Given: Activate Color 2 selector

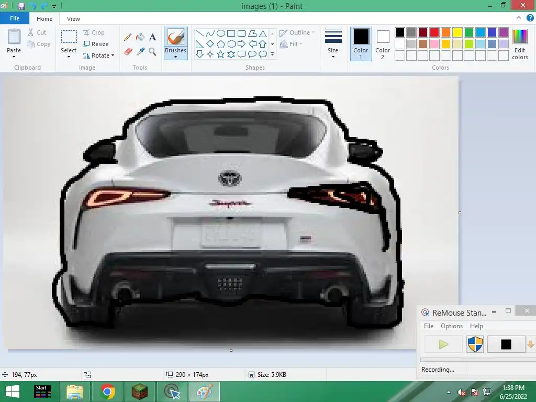Looking at the screenshot, I should [x=383, y=44].
